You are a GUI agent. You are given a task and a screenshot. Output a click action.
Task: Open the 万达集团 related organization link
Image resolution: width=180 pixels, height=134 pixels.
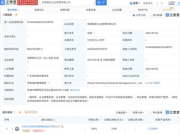tap(153, 129)
